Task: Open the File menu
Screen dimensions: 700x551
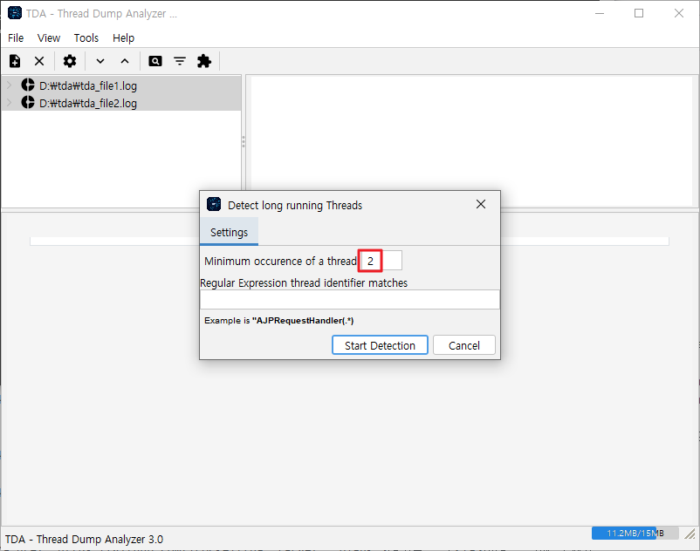Action: tap(16, 37)
